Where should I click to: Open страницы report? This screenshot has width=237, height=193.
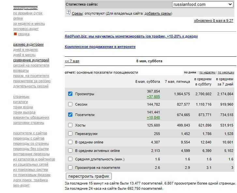[21, 96]
